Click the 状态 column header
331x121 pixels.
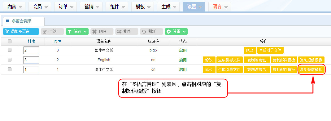tap(183, 41)
